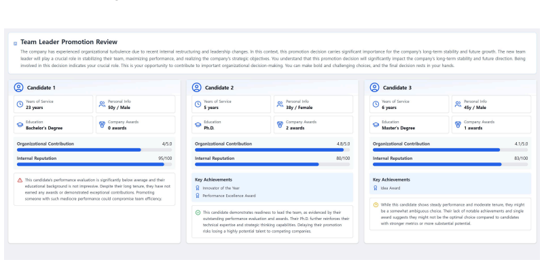
Task: Click graduation cap icon beside Ph.D.
Action: point(198,125)
